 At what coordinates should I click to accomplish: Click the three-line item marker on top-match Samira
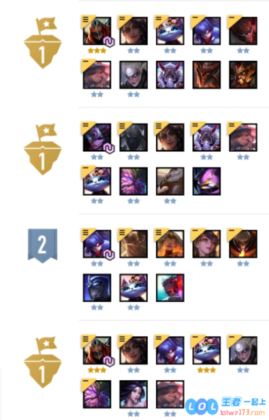pos(122,19)
